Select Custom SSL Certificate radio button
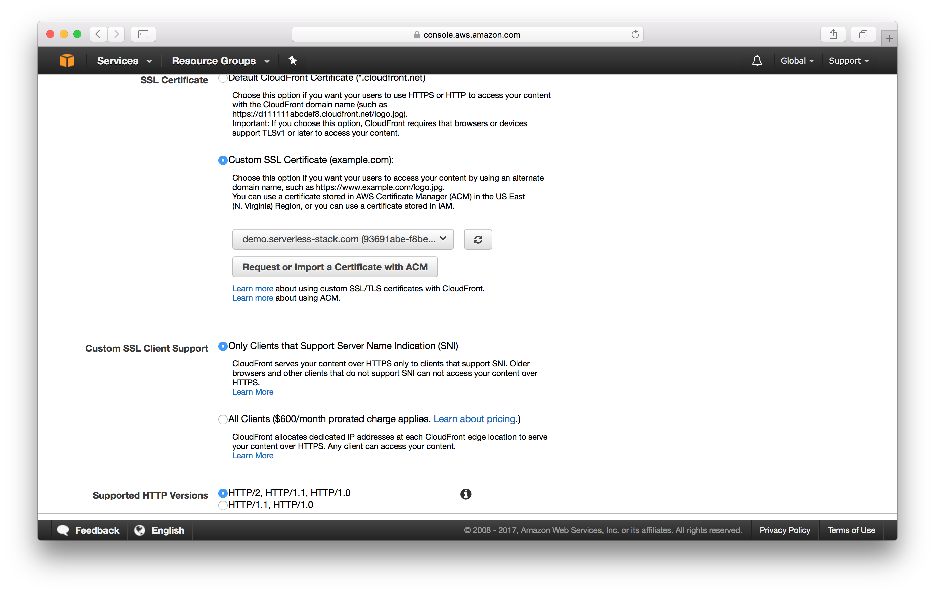 click(x=222, y=160)
